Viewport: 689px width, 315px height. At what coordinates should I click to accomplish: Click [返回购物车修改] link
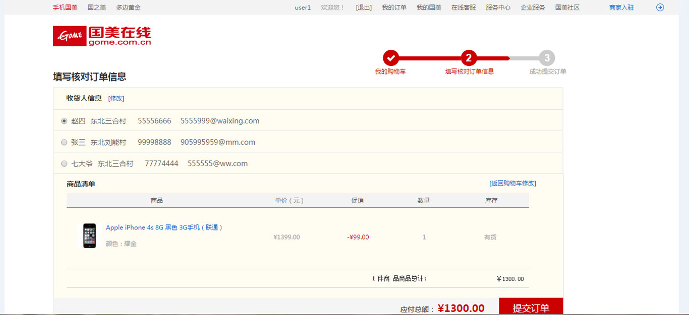(x=512, y=183)
